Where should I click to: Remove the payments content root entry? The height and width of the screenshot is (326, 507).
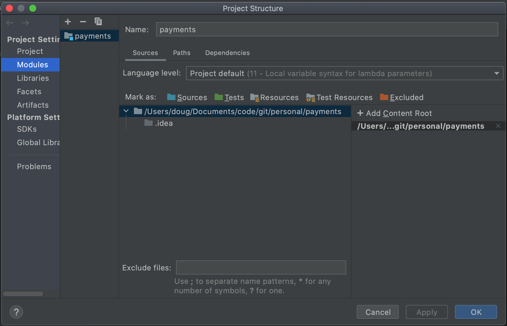pyautogui.click(x=498, y=126)
